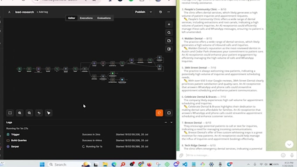The height and width of the screenshot is (167, 297).
Task: Open the Snipping Tool from the taskbar
Action: click(158, 164)
